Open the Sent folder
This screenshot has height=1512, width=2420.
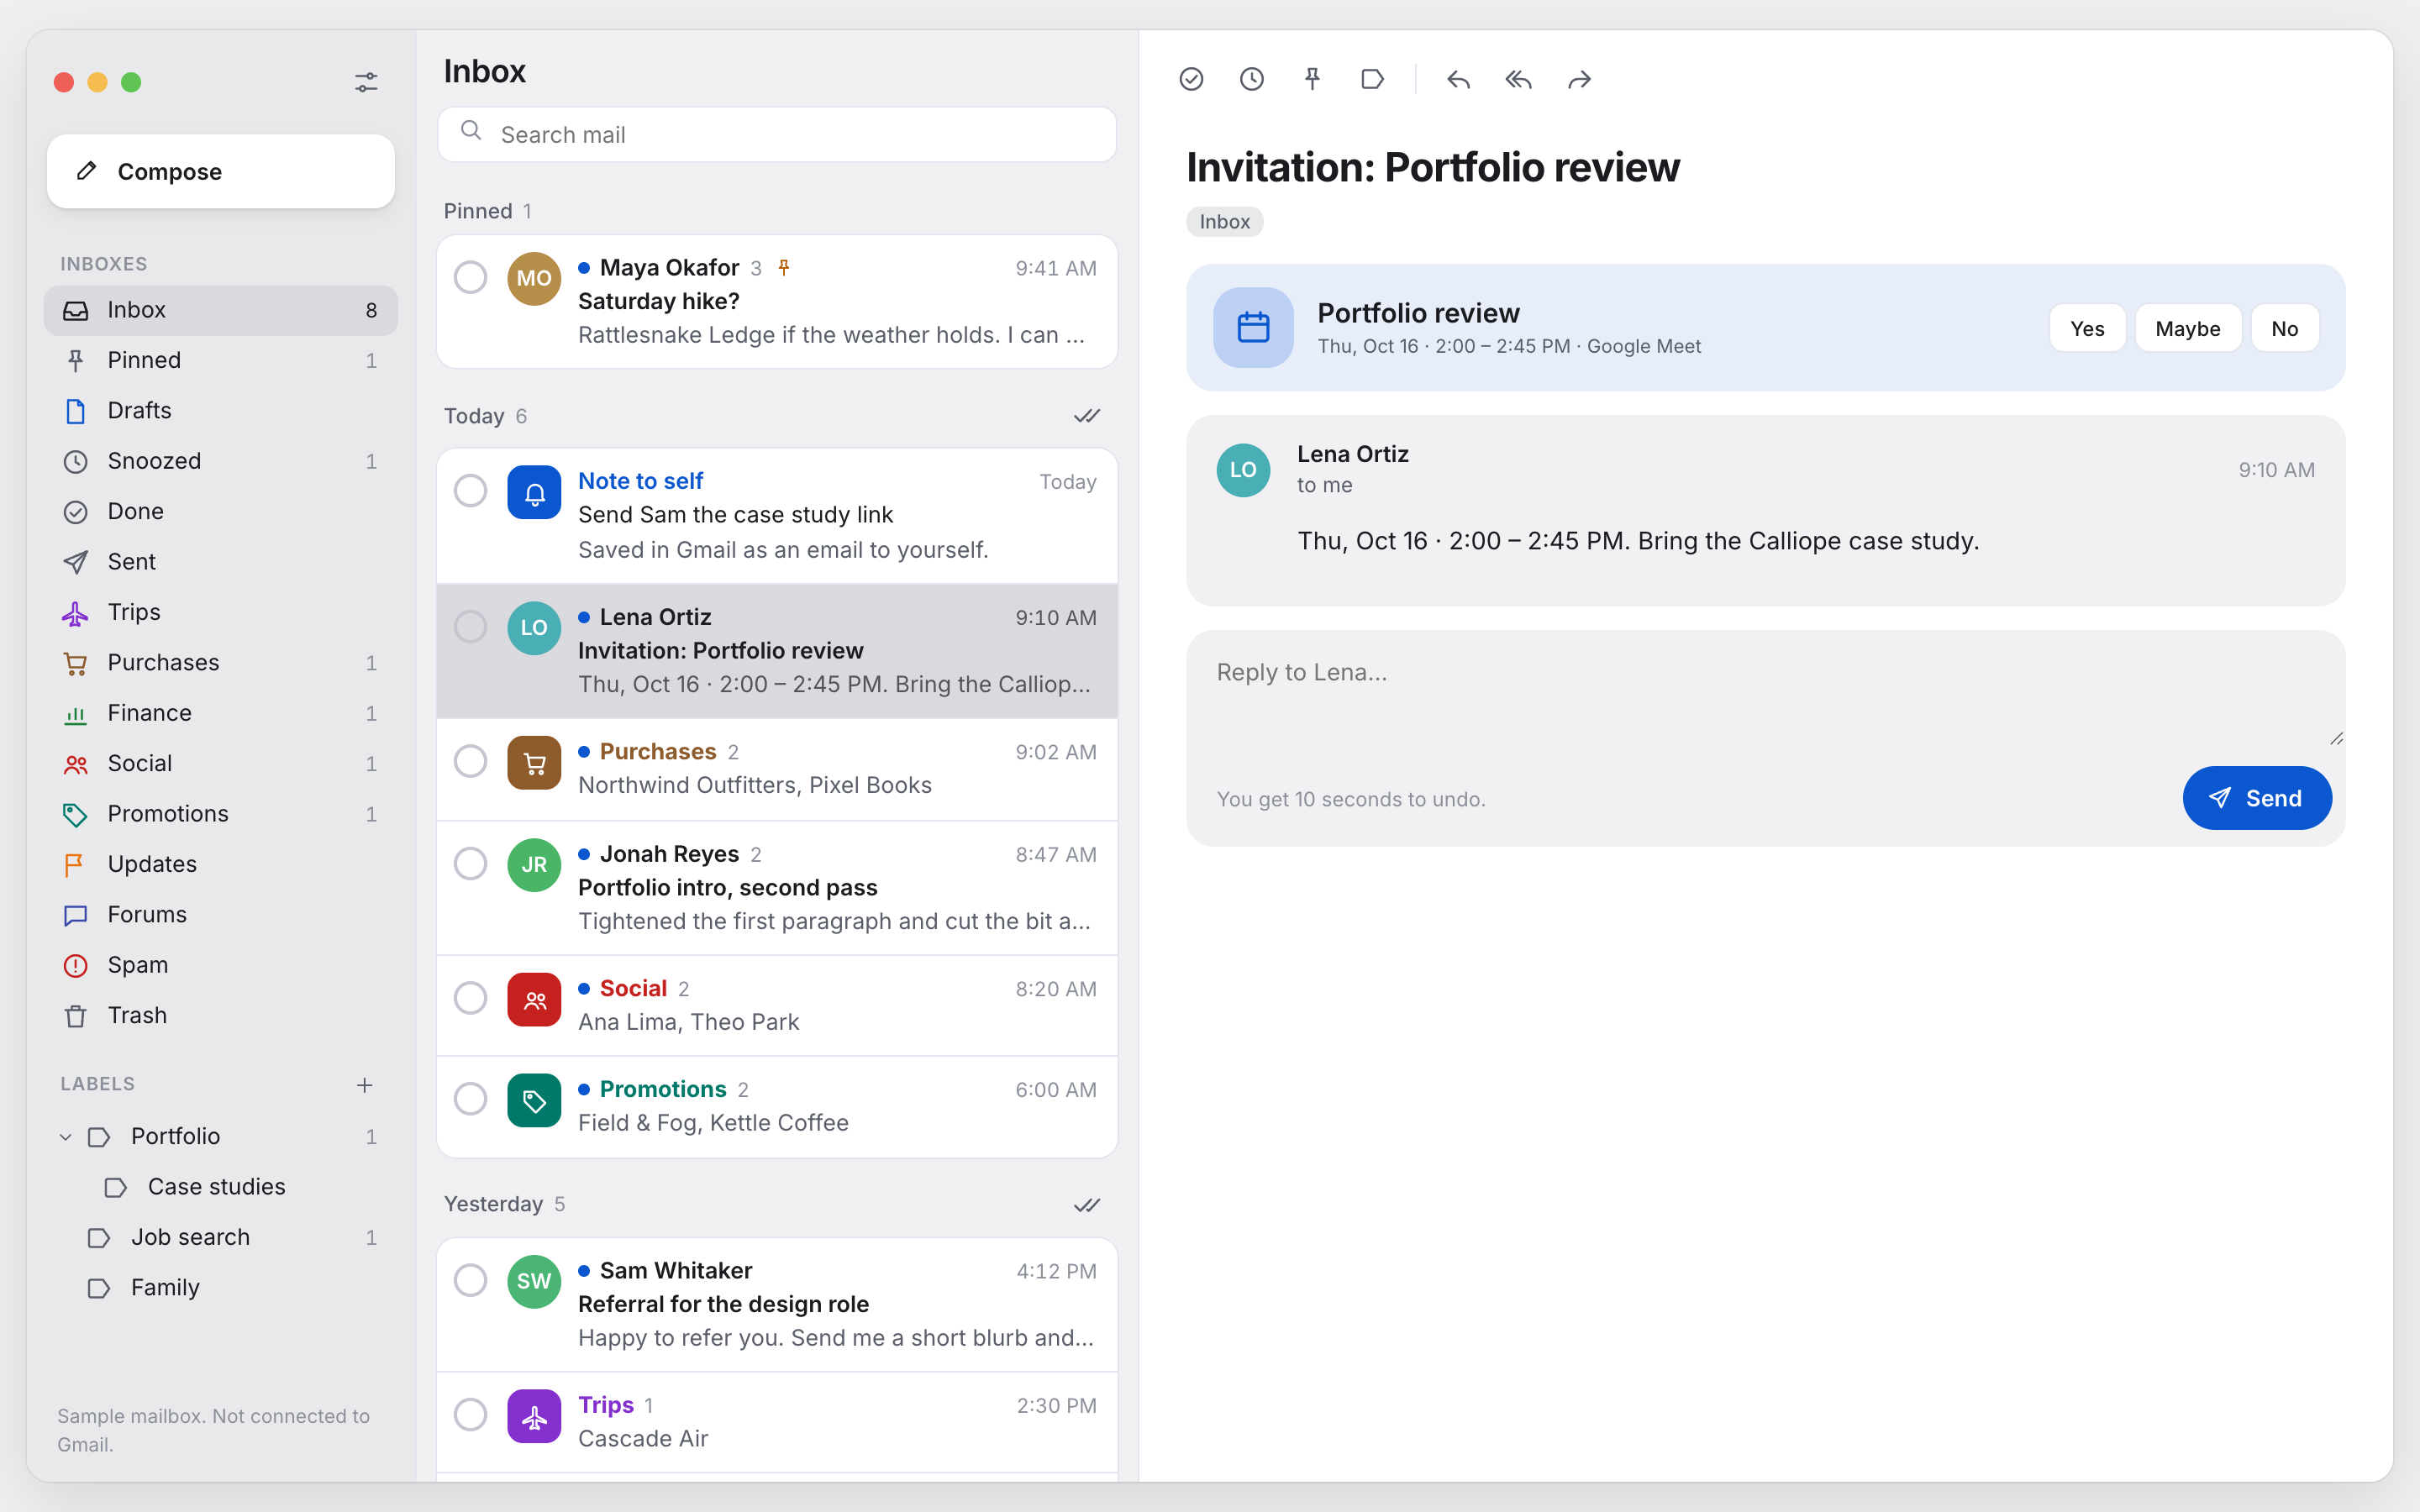pos(220,562)
